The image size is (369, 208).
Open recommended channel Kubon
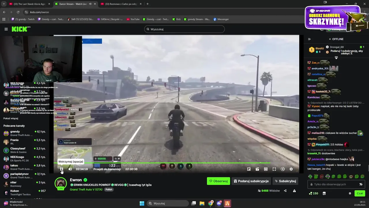click(25, 193)
